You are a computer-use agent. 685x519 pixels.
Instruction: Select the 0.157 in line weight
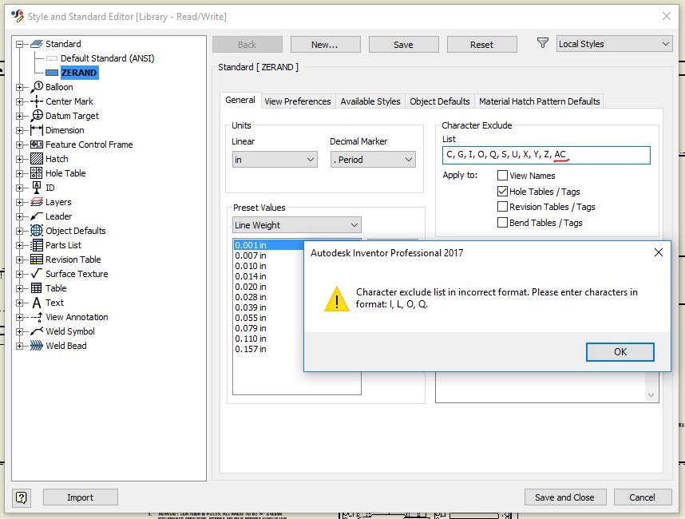point(251,349)
